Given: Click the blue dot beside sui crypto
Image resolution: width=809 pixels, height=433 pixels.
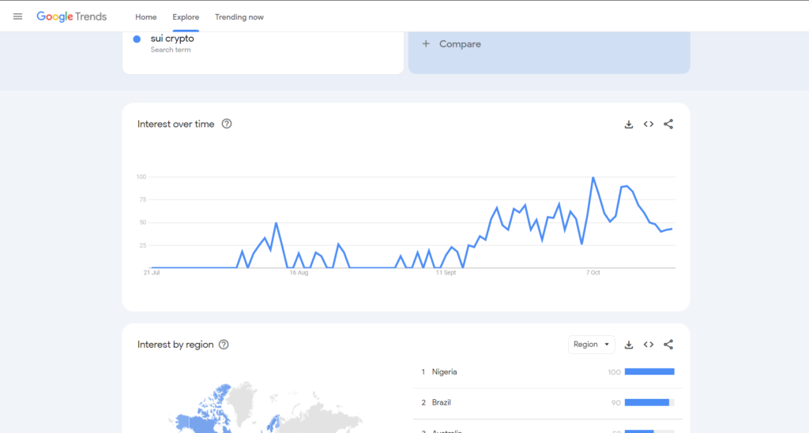Looking at the screenshot, I should pos(137,39).
